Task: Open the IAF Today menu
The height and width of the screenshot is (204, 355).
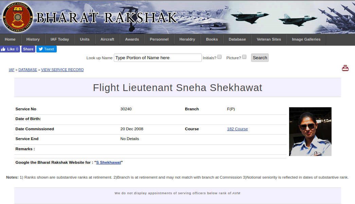Action: (x=60, y=39)
